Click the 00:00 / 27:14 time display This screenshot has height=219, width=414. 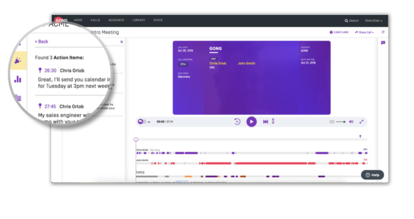point(165,122)
